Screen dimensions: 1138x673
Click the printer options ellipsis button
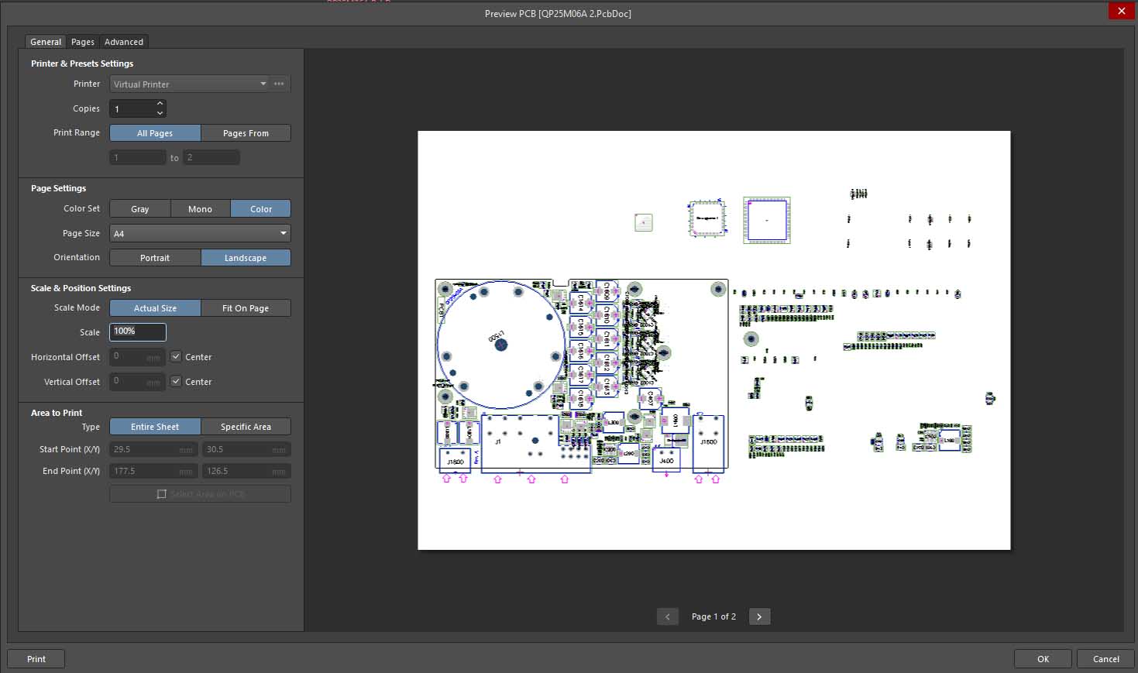coord(279,84)
